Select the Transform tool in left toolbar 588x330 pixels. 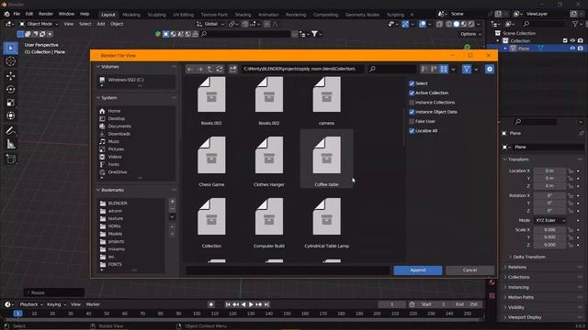point(10,115)
